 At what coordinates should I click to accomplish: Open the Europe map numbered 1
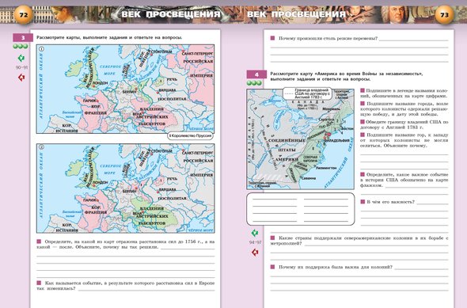click(x=125, y=89)
